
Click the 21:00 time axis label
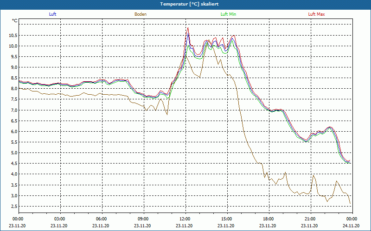(x=311, y=219)
